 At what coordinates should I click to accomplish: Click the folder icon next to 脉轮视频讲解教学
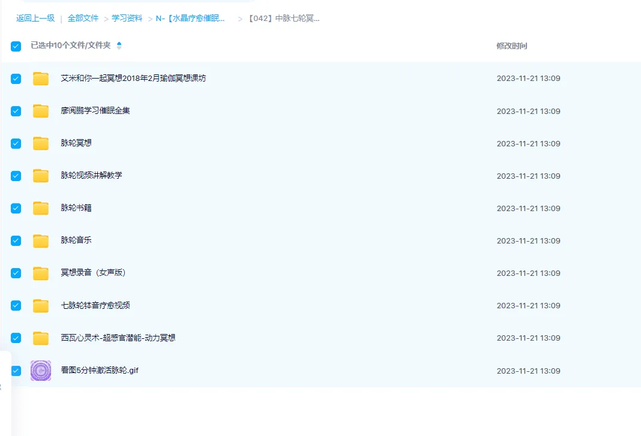(41, 176)
